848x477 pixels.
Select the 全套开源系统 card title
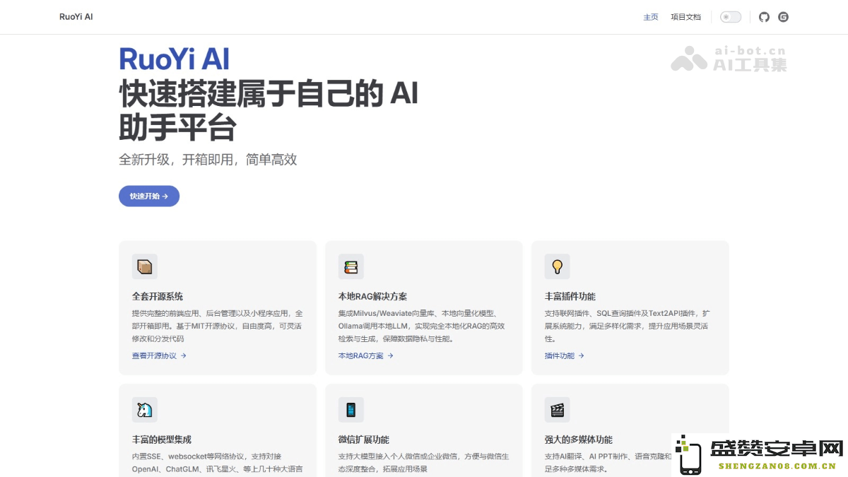click(158, 296)
